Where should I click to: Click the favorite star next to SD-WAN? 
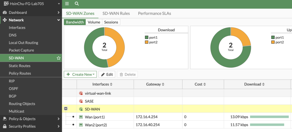coord(58,58)
